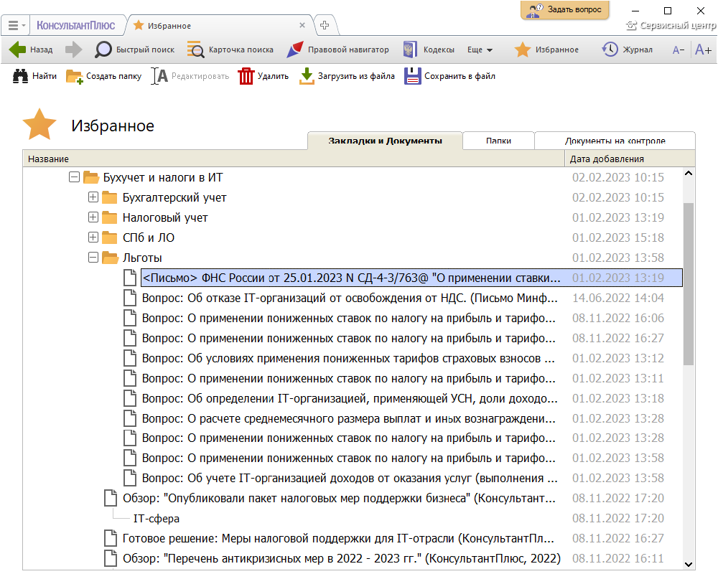Click Загрузить из файла download icon

[307, 76]
